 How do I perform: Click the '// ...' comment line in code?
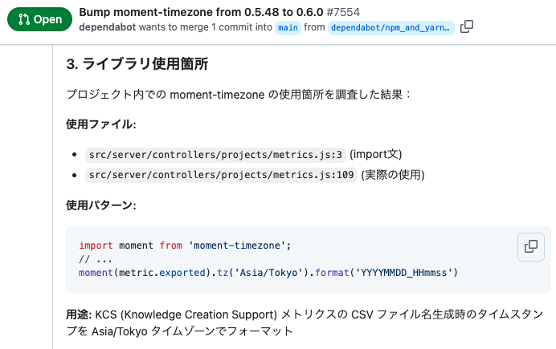pyautogui.click(x=95, y=259)
